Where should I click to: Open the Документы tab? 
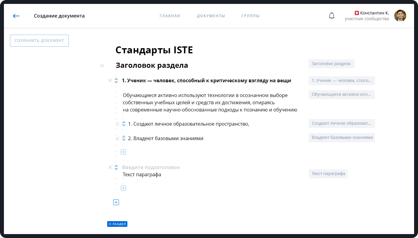pyautogui.click(x=211, y=16)
